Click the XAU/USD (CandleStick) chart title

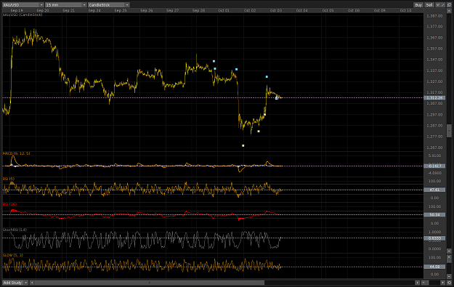[x=23, y=15]
